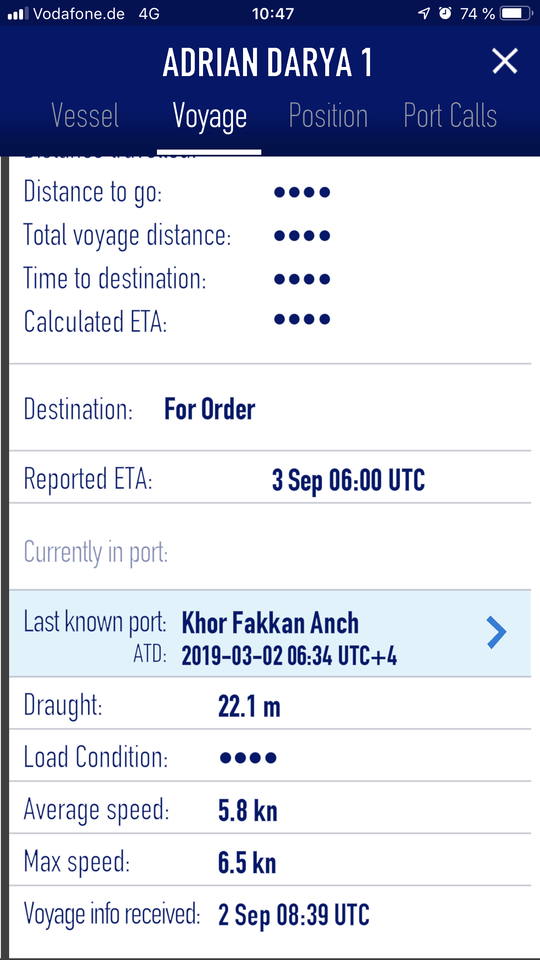Go to the Port Calls tab
The image size is (540, 960).
point(450,116)
